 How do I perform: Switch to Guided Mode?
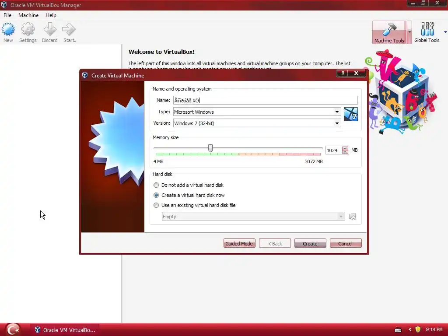[239, 243]
